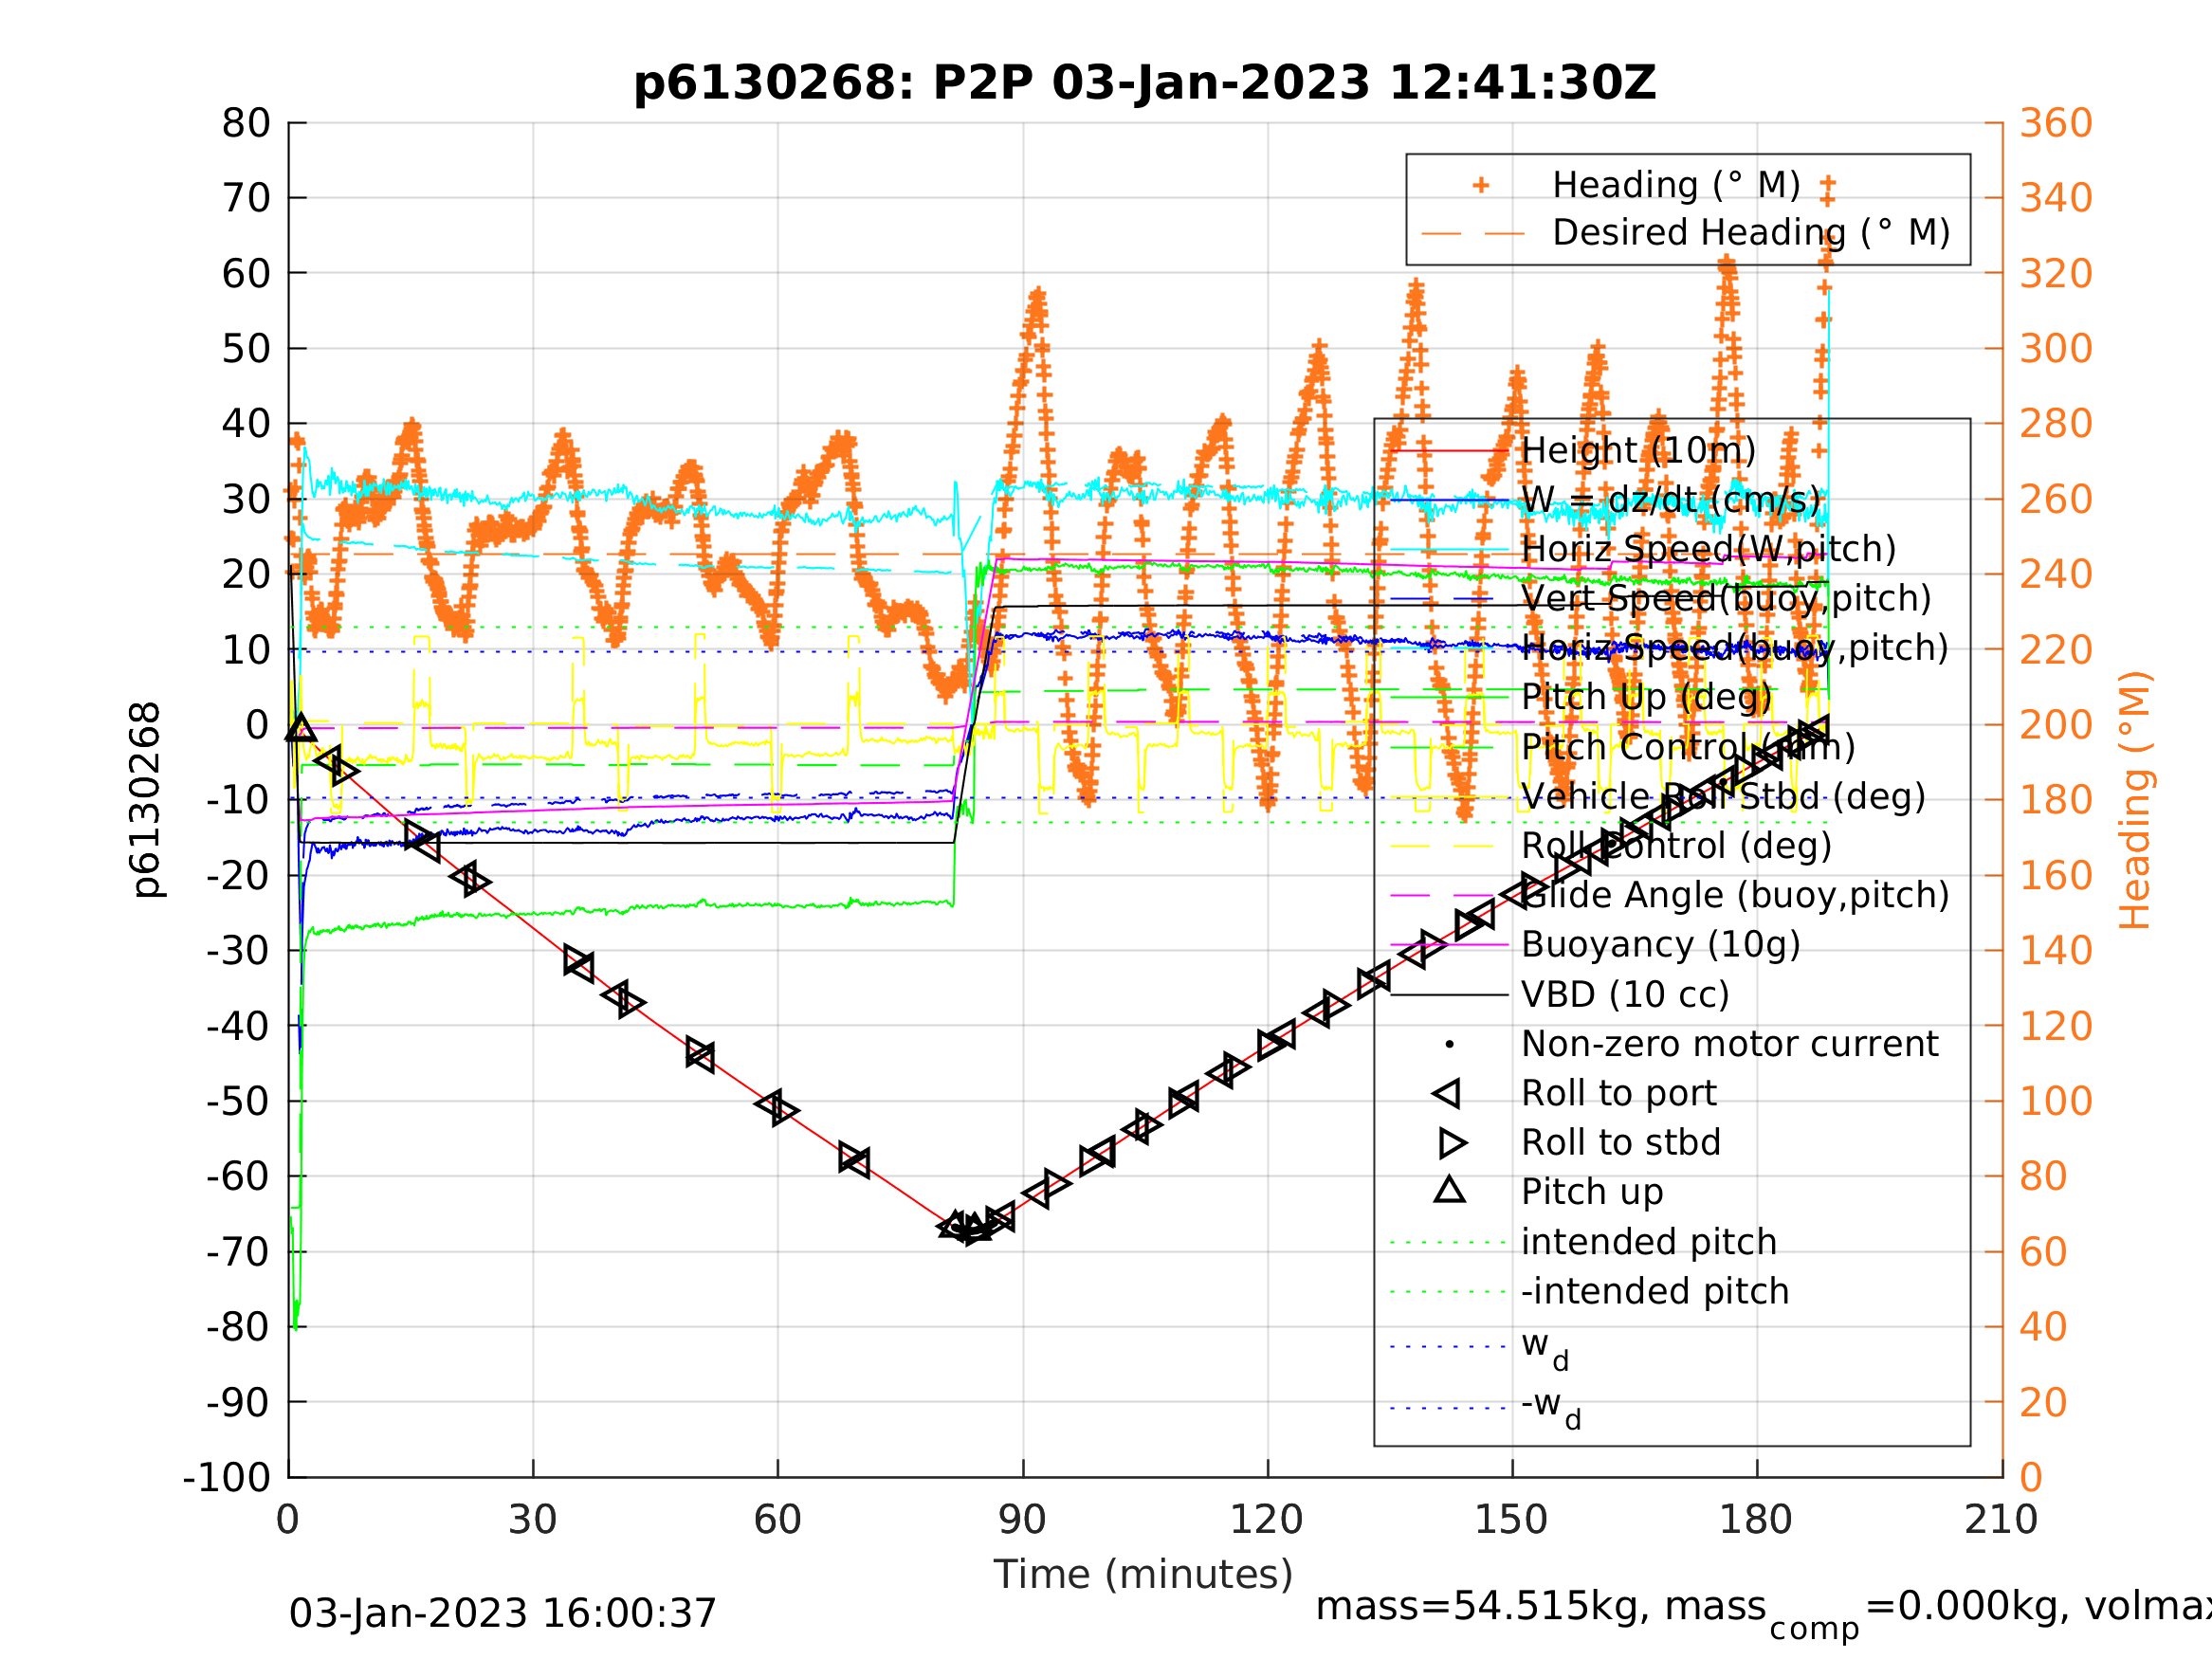The height and width of the screenshot is (1659, 2212).
Task: Click the 340 tick on the orange right axis
Action: click(x=2056, y=198)
